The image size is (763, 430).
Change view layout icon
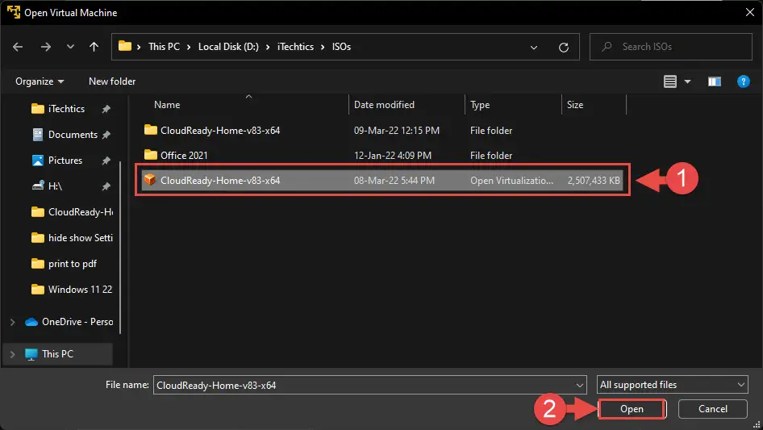670,81
